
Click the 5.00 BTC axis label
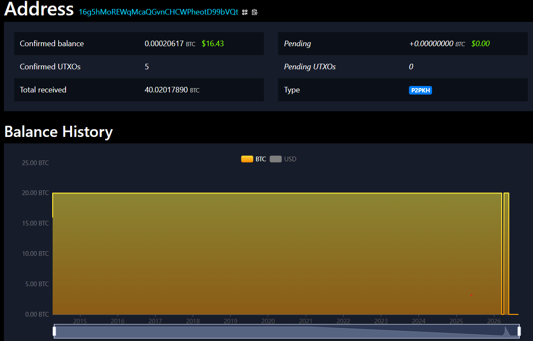click(37, 284)
